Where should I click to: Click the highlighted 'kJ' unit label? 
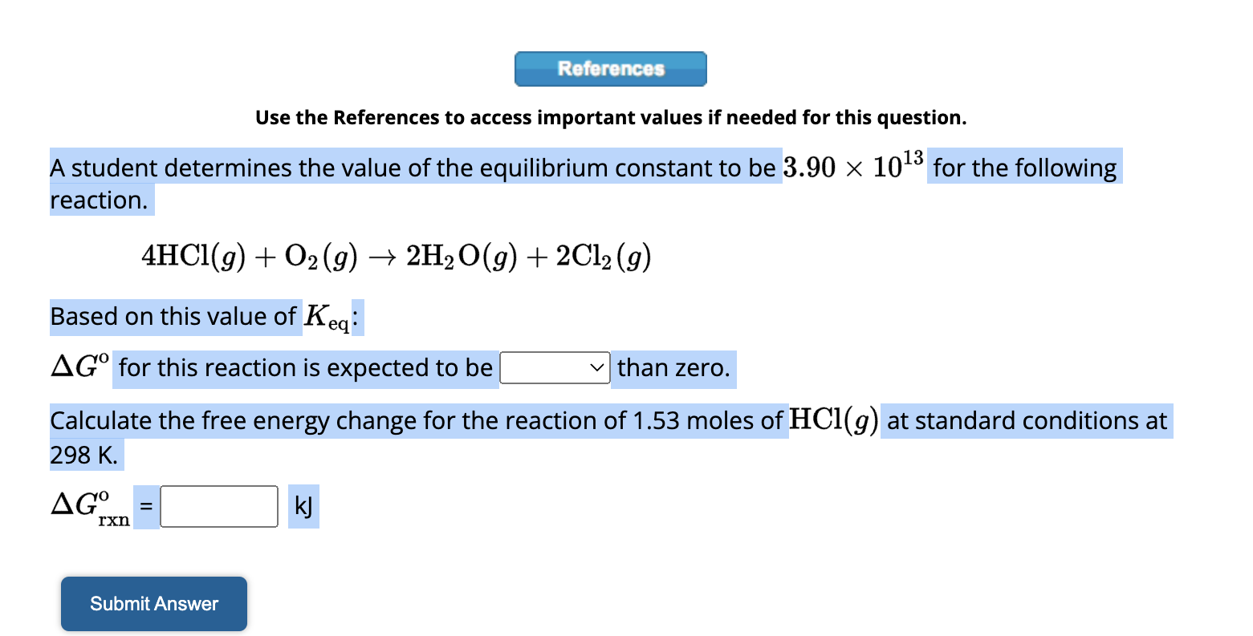point(303,506)
